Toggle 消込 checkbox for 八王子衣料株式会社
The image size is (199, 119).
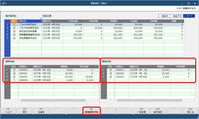coord(14,28)
